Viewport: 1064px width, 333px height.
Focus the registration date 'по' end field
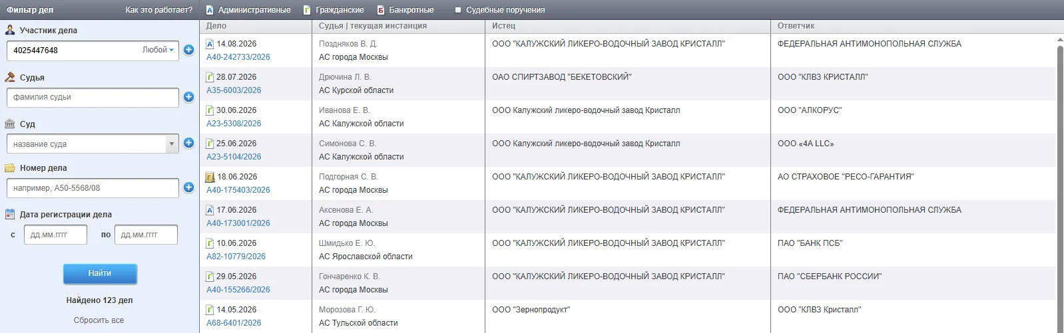pos(146,235)
